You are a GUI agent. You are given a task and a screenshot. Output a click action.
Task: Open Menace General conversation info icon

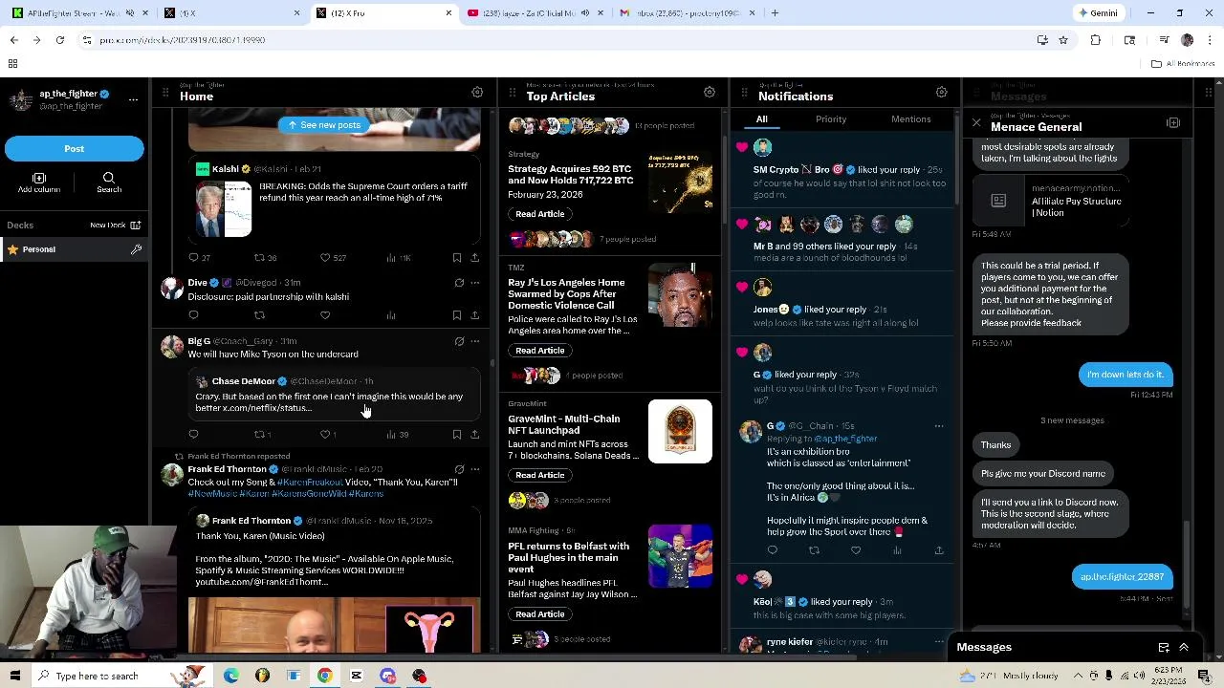tap(1173, 123)
